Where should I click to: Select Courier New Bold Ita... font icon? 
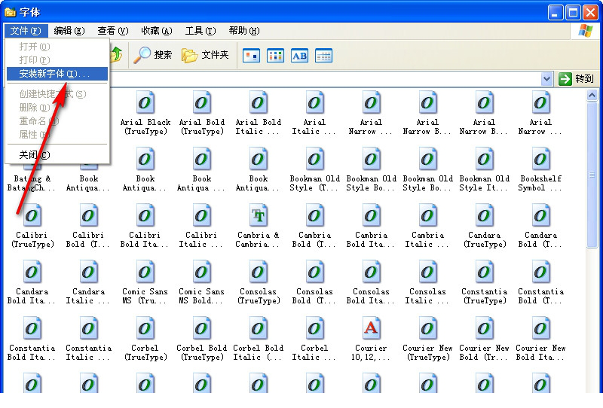click(x=540, y=329)
